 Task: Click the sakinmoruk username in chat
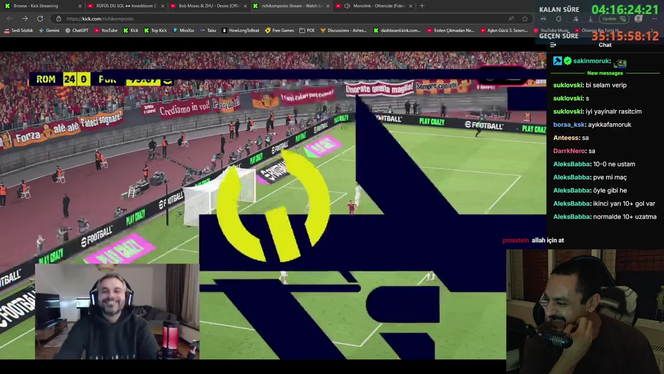tap(592, 61)
